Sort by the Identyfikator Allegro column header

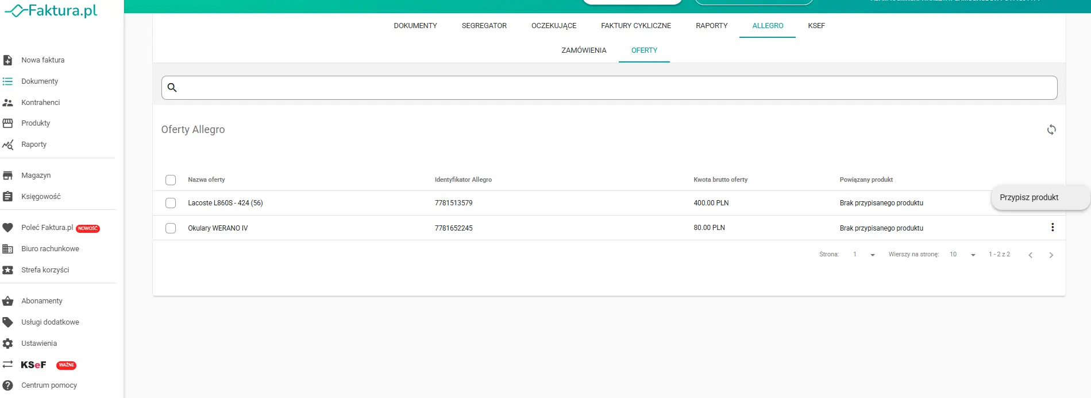(463, 180)
